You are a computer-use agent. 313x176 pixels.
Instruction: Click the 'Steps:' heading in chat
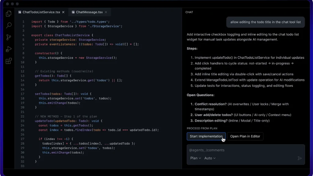point(192,49)
